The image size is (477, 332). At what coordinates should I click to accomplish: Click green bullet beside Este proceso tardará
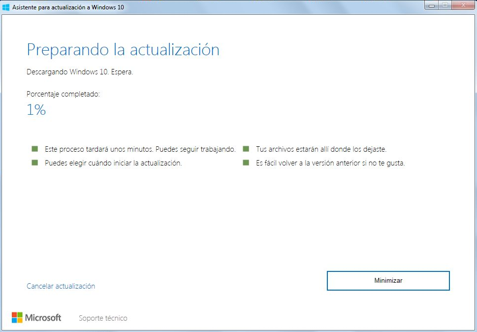click(x=34, y=149)
